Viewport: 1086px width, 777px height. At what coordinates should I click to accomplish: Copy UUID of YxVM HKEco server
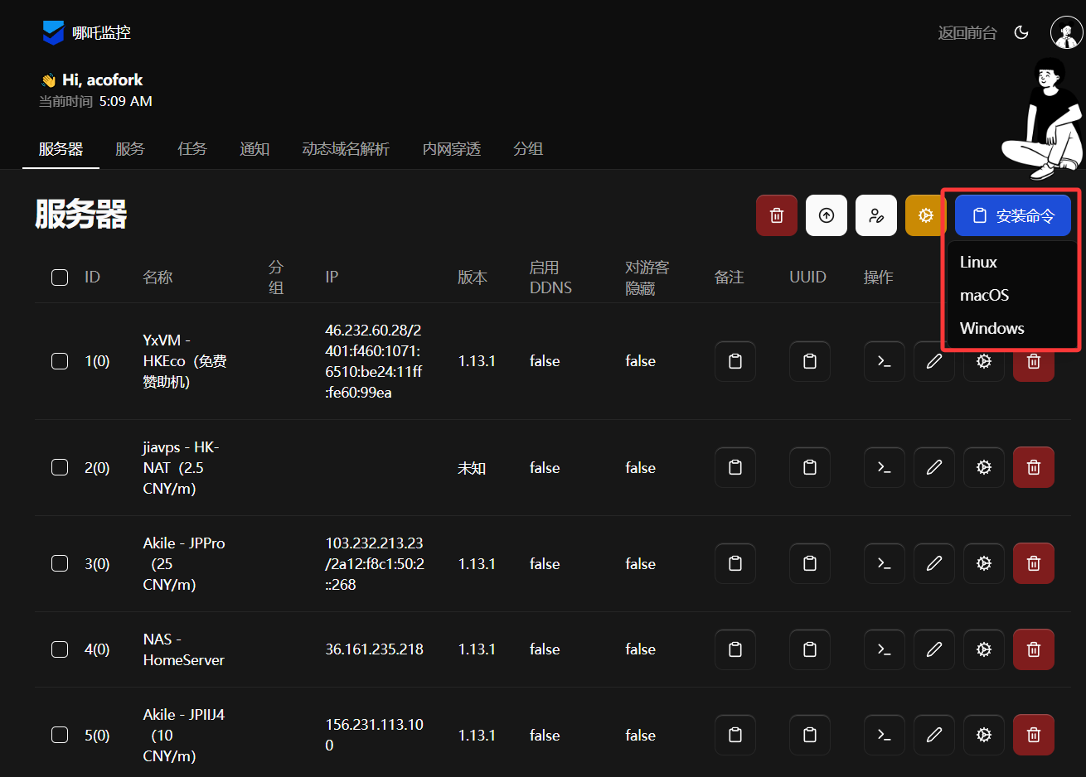[x=809, y=361]
